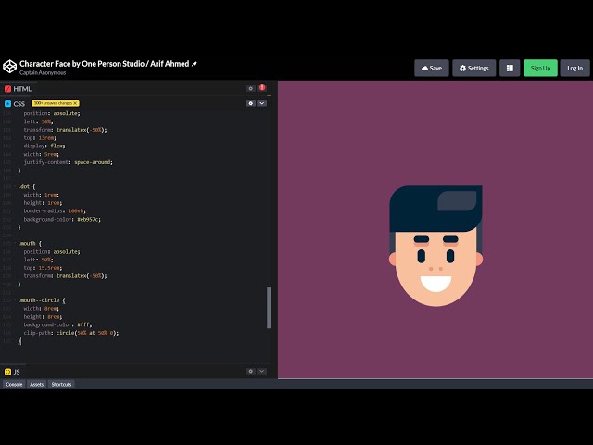The image size is (593, 445).
Task: Expand the CSS panel dropdown chevron
Action: 261,103
